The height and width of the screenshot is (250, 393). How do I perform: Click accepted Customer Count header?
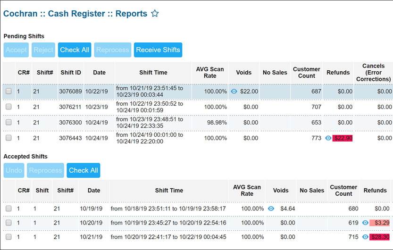[x=343, y=191]
